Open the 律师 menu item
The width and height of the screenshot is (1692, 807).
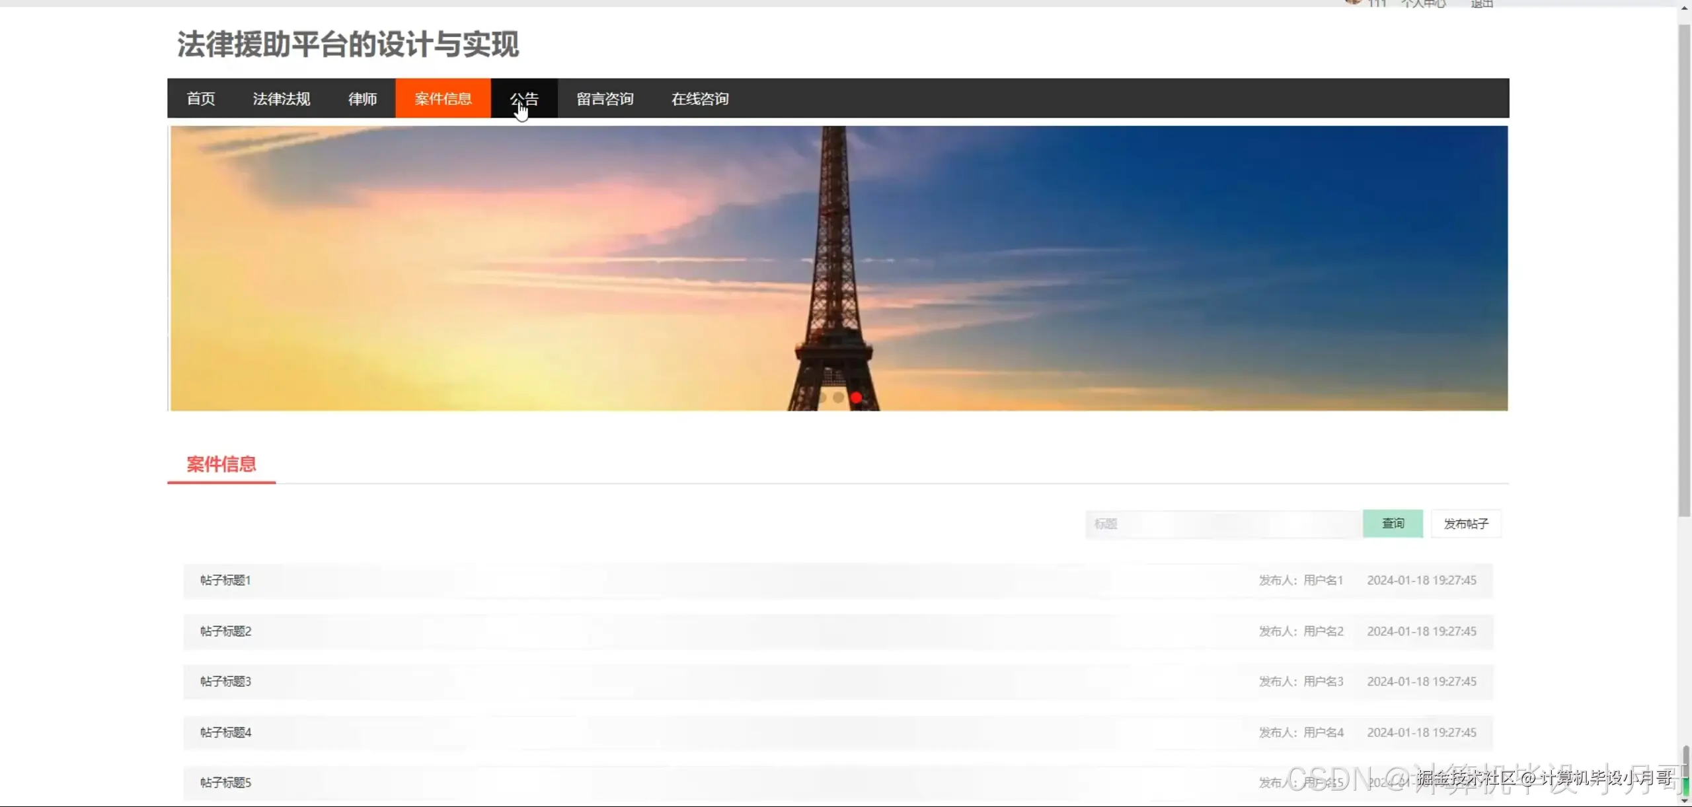[x=362, y=98]
